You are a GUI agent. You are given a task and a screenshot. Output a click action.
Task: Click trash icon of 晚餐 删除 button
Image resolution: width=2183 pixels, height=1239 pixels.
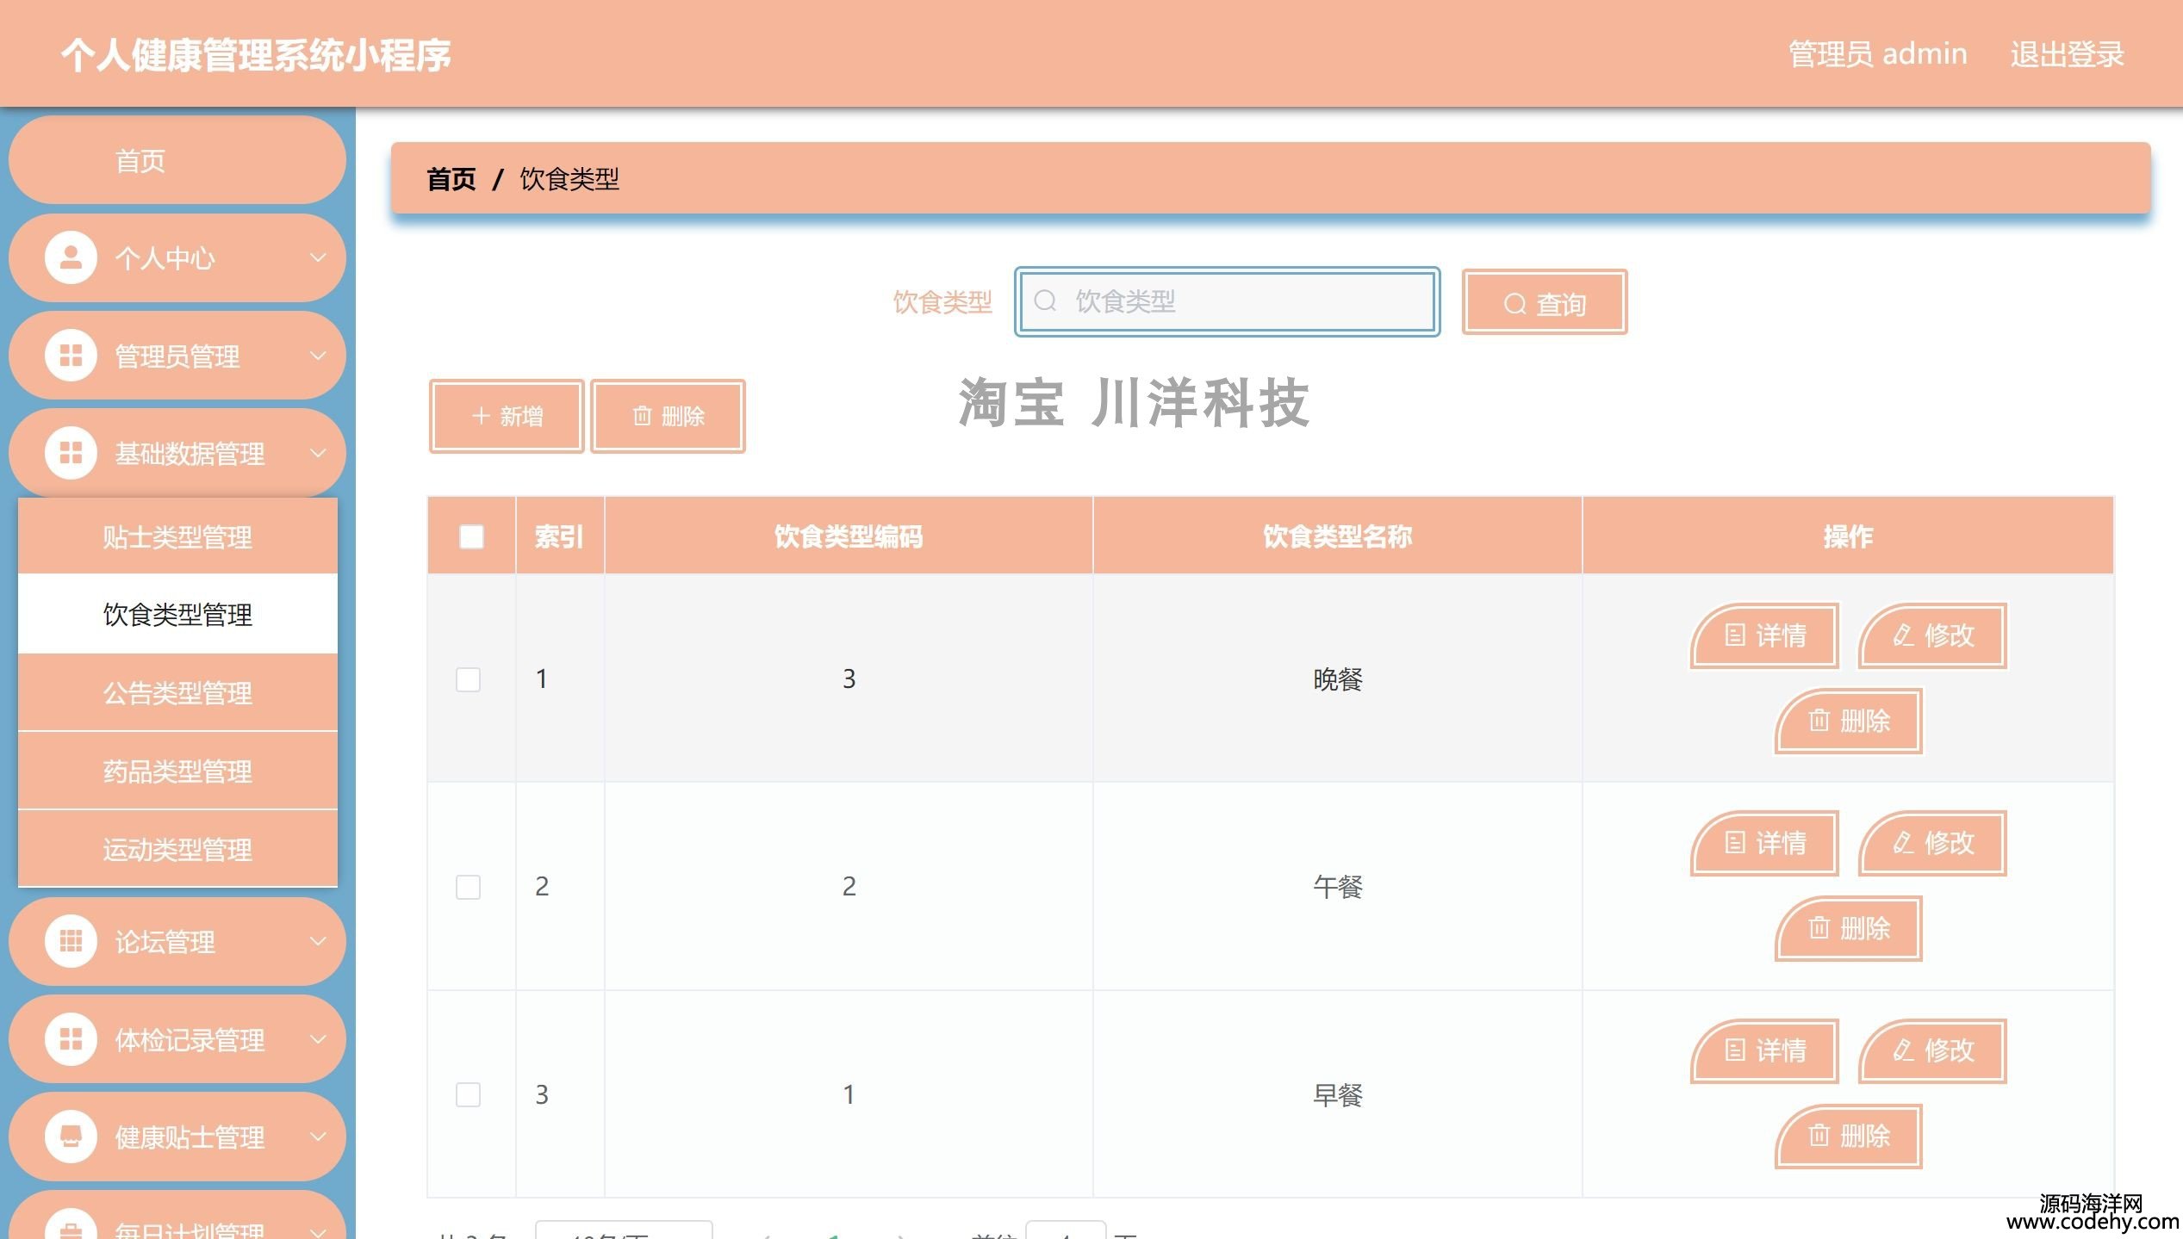(1819, 720)
